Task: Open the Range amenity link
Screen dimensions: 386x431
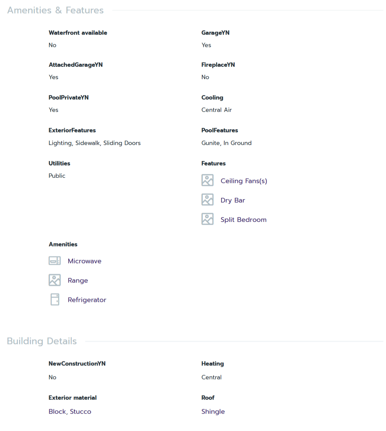Action: [x=78, y=281]
